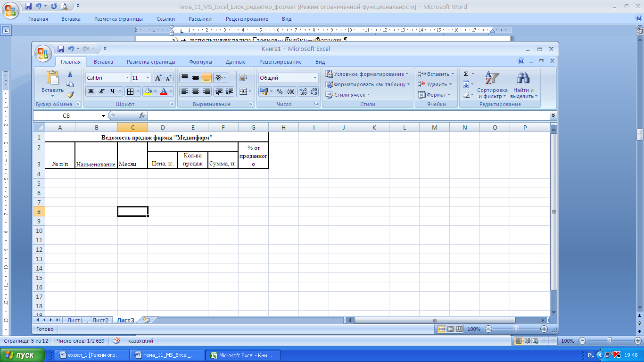This screenshot has width=644, height=362.
Task: Cut selection with scissors icon
Action: [x=70, y=74]
